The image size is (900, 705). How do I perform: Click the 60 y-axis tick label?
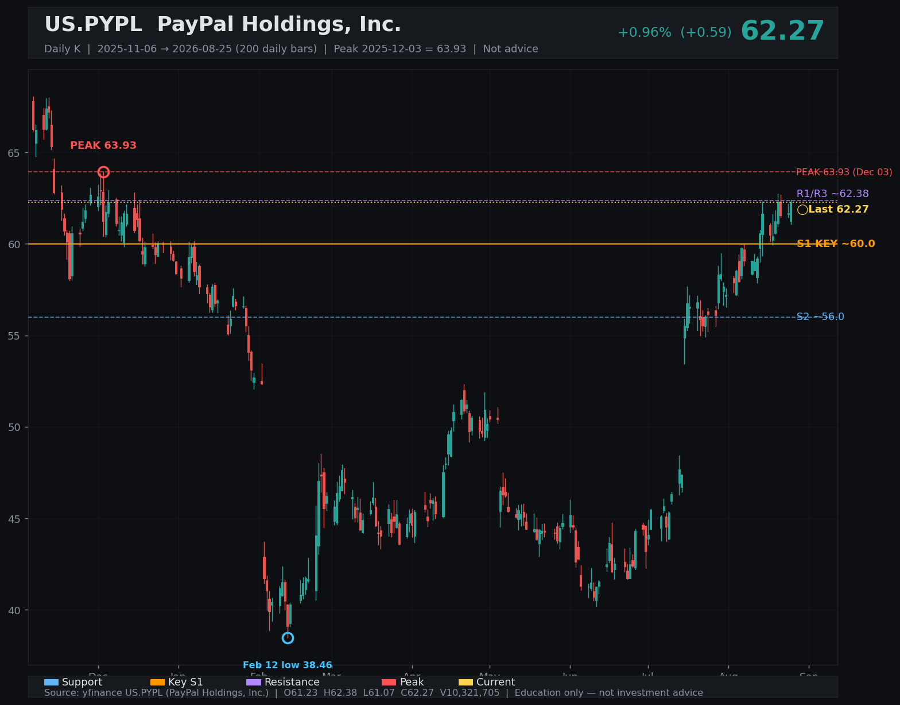[x=14, y=245]
